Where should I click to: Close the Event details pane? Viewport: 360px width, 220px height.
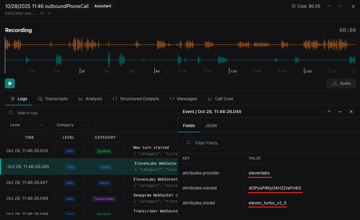(x=351, y=112)
